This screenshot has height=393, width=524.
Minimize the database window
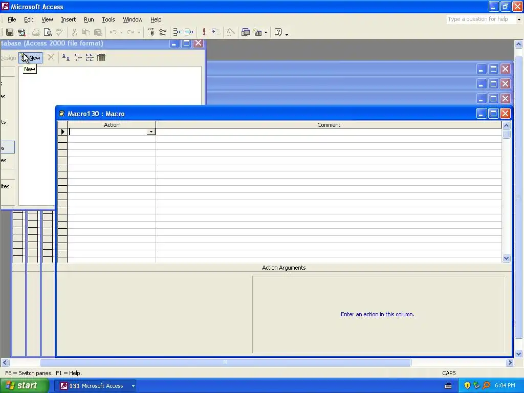point(174,43)
